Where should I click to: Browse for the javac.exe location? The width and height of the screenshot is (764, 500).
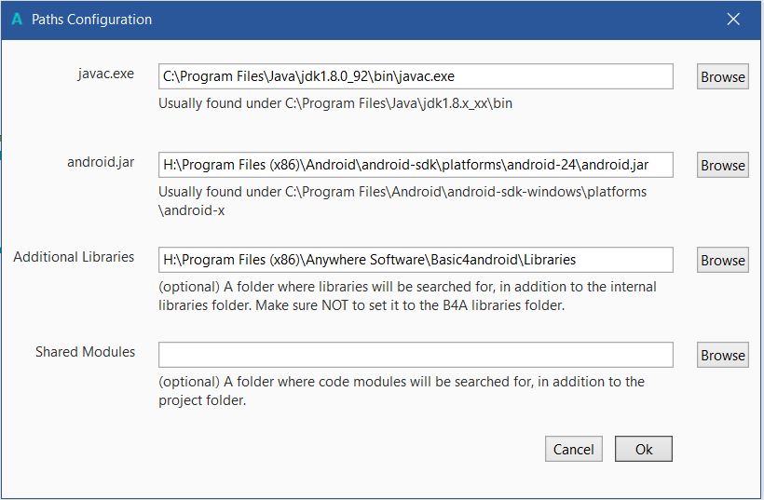(722, 77)
